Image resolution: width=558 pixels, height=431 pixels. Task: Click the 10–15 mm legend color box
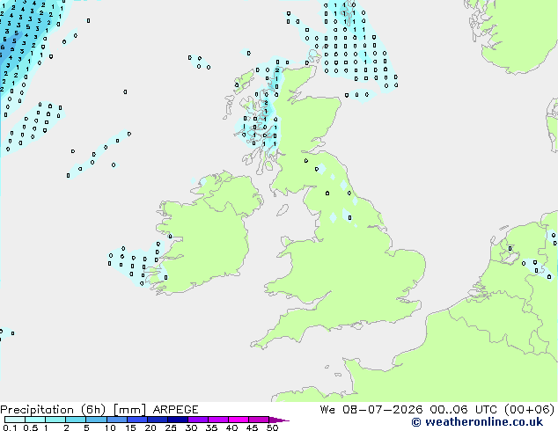117,420
